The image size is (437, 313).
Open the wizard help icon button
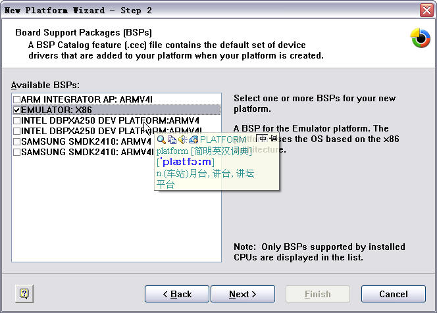pos(24,293)
